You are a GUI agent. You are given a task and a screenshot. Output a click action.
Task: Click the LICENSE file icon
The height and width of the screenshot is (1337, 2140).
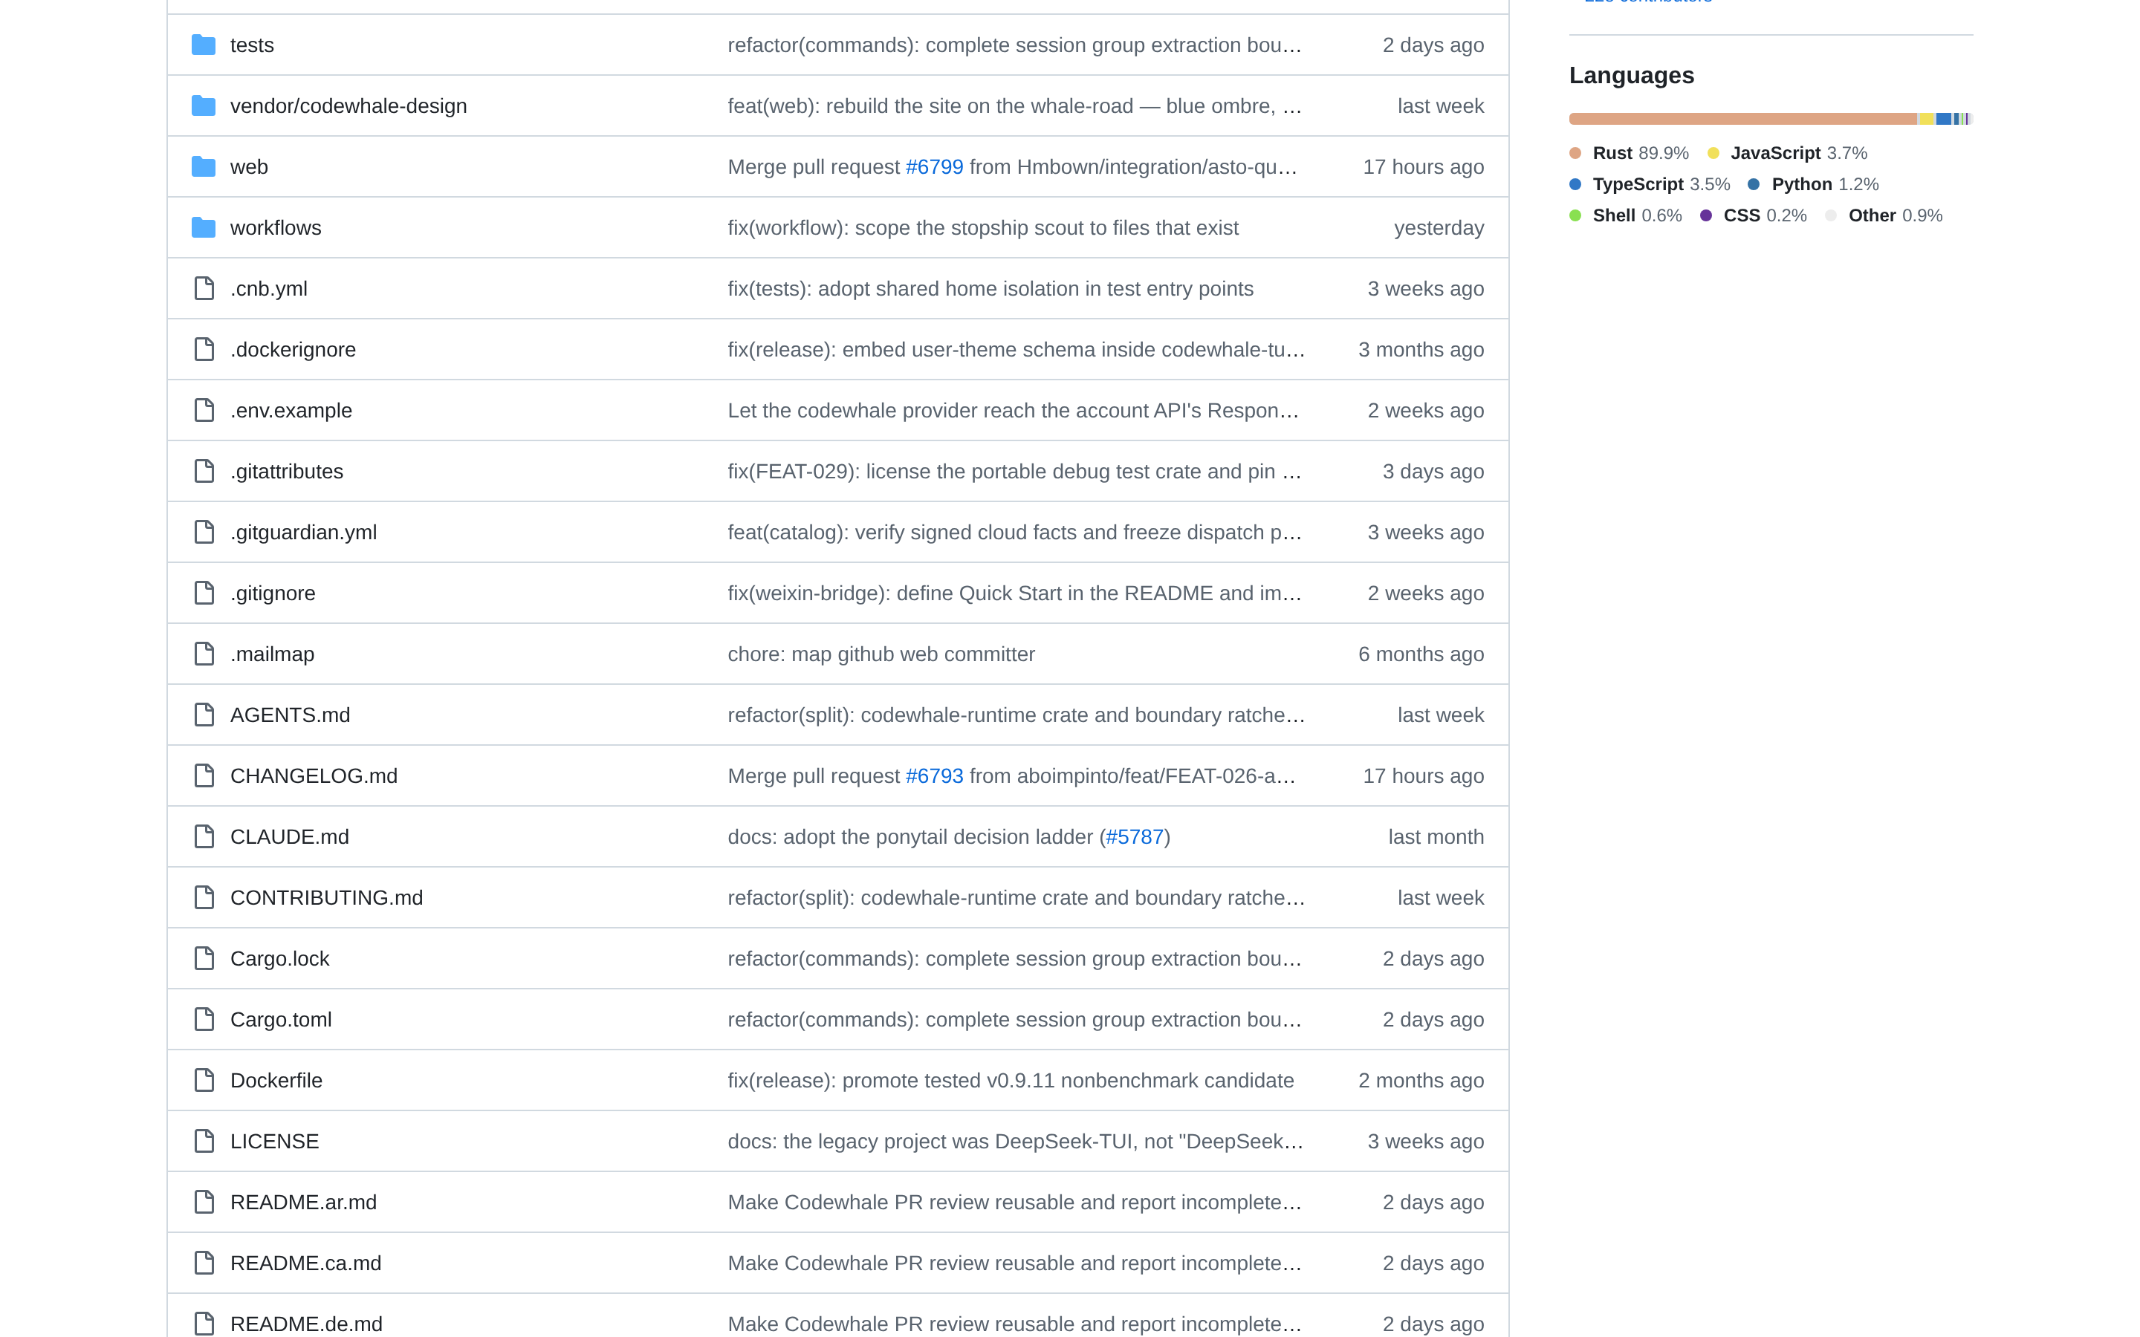coord(204,1142)
